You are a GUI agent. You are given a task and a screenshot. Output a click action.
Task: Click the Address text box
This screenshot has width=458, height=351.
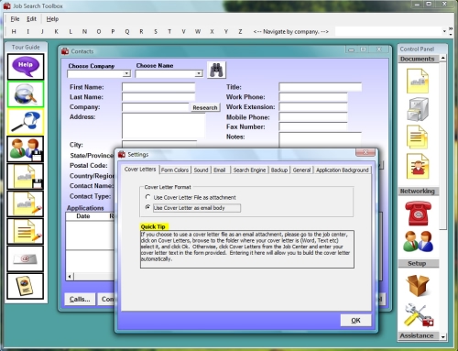(164, 126)
